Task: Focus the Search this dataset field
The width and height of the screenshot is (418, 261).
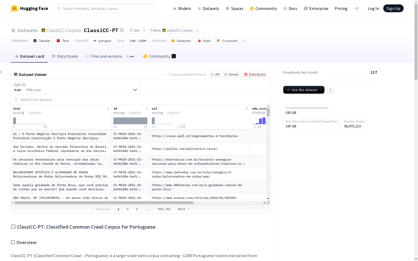Action: tap(141, 99)
